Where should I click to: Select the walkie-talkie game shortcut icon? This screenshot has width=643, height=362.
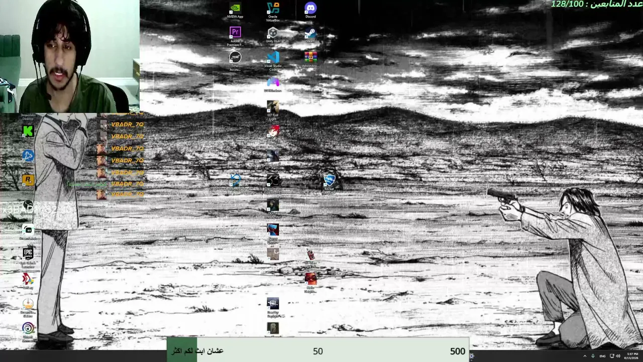(310, 258)
